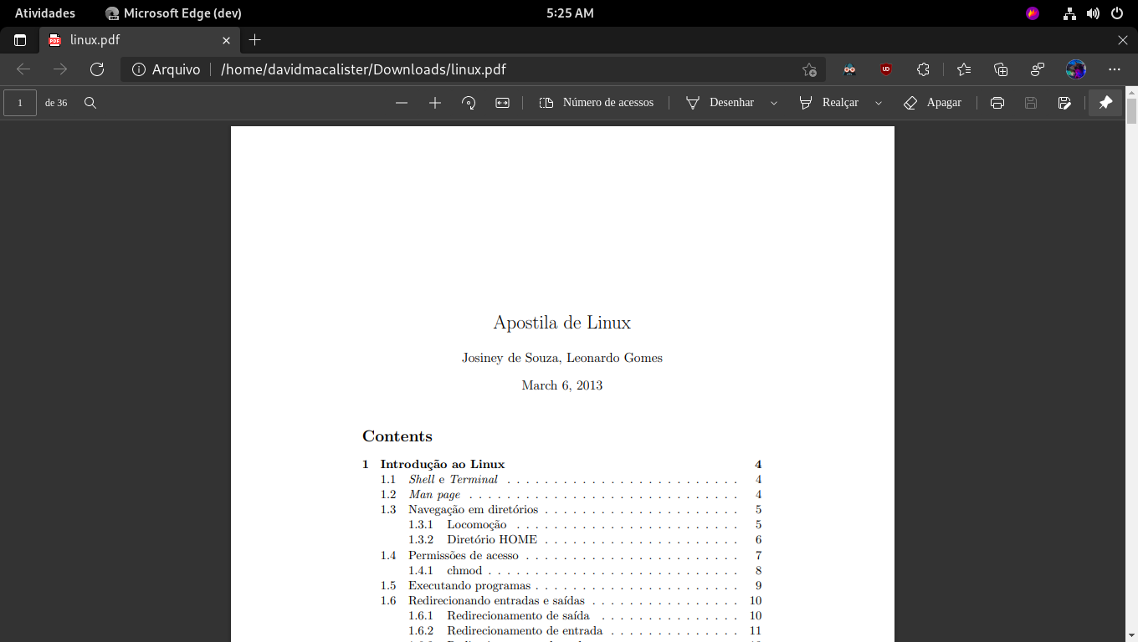Click the Save As icon
This screenshot has width=1138, height=642.
tap(1064, 103)
